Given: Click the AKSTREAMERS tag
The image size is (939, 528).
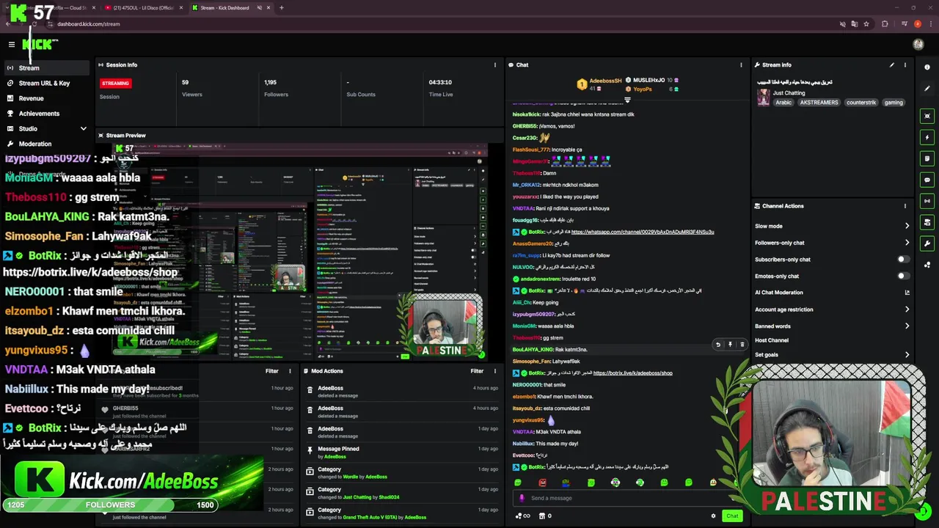Looking at the screenshot, I should pyautogui.click(x=819, y=103).
